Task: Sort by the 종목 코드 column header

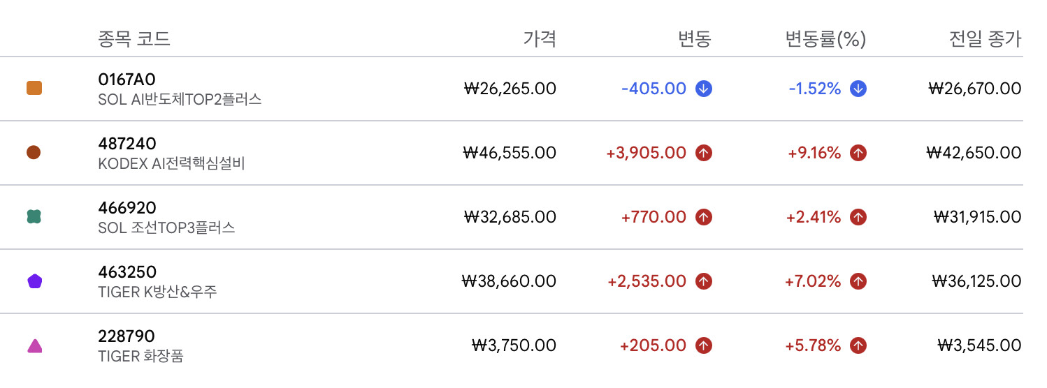Action: (x=133, y=38)
